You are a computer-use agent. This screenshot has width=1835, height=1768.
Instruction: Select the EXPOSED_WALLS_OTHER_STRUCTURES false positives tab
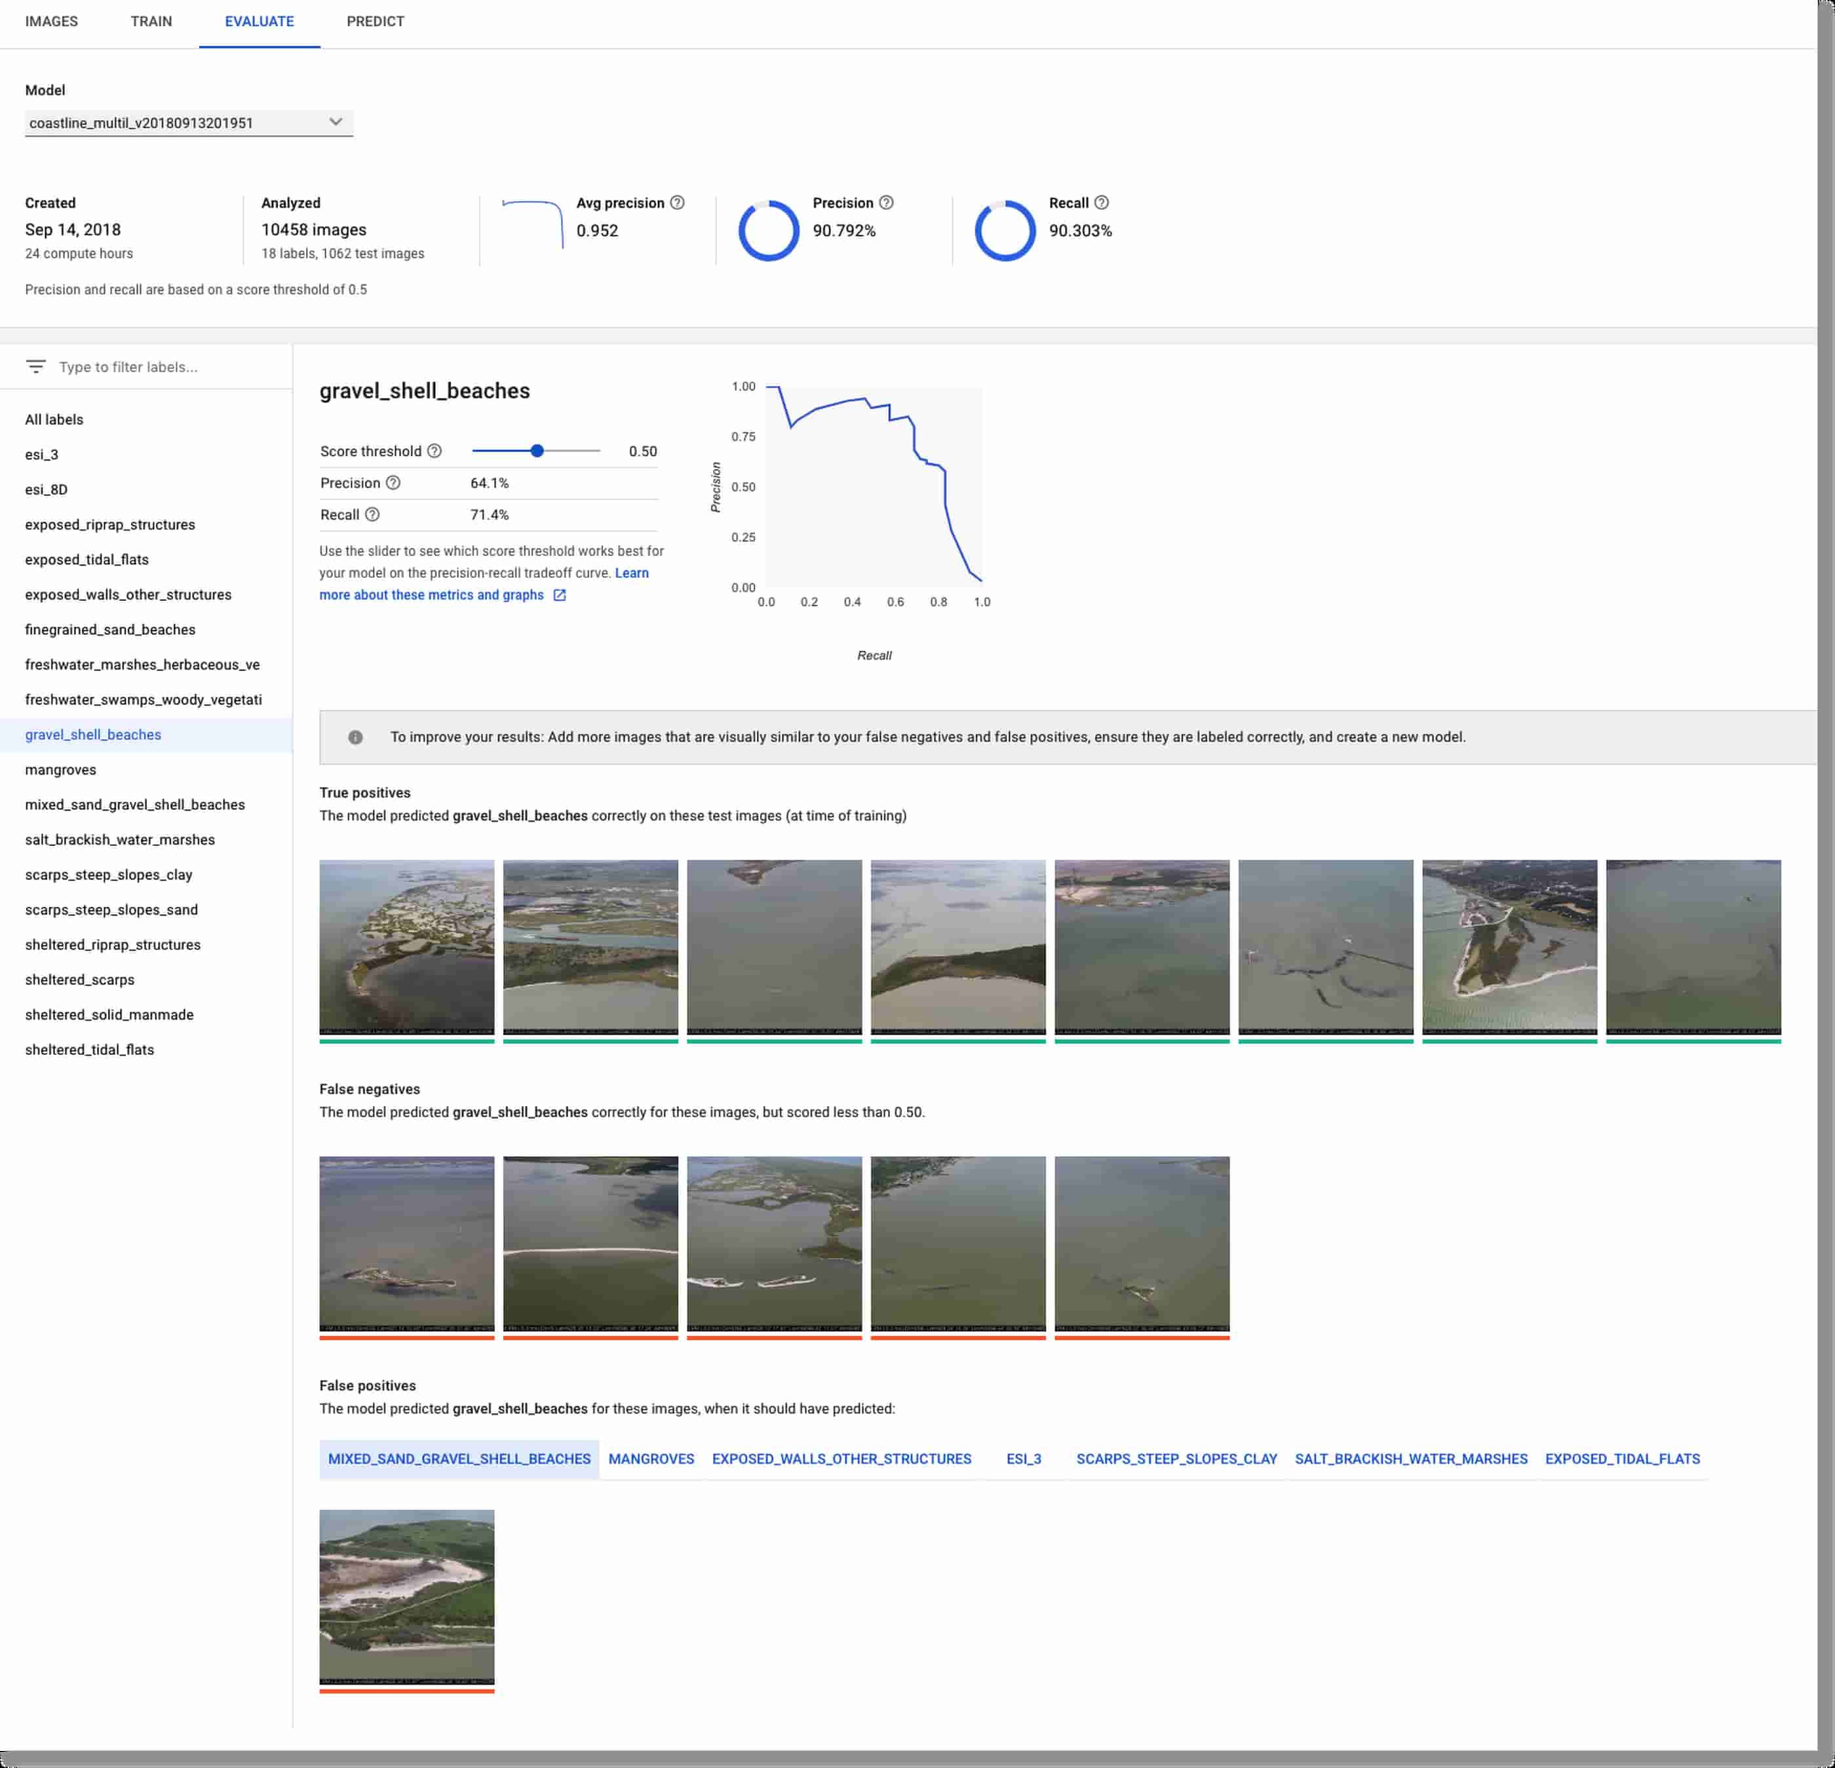(x=841, y=1459)
